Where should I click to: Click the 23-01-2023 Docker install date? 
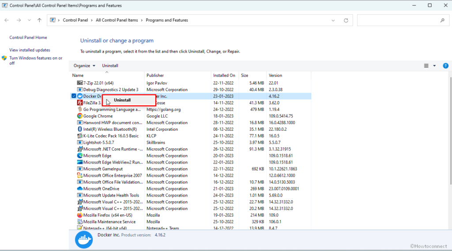223,96
